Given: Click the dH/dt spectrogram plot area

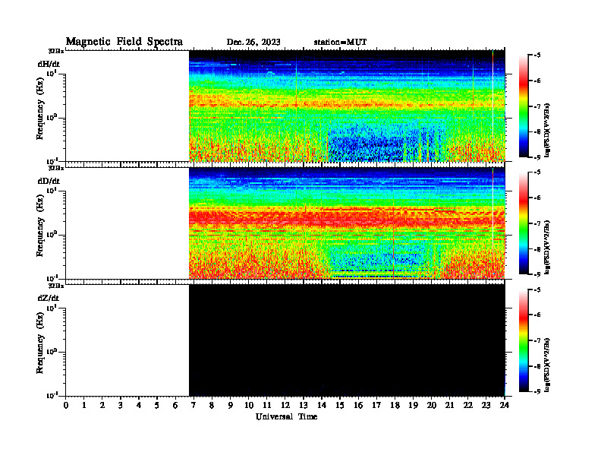Looking at the screenshot, I should pos(347,106).
